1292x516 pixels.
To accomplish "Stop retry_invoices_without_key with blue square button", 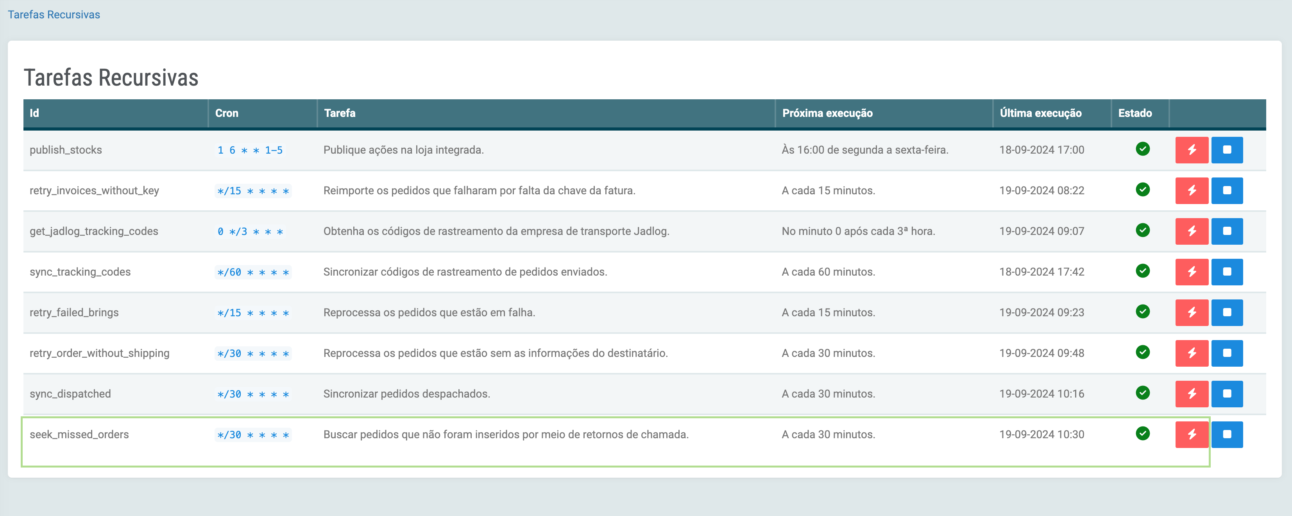I will [x=1227, y=190].
